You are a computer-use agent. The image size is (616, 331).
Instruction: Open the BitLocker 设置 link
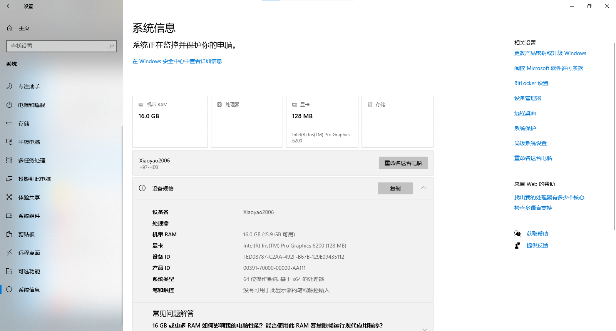click(531, 83)
